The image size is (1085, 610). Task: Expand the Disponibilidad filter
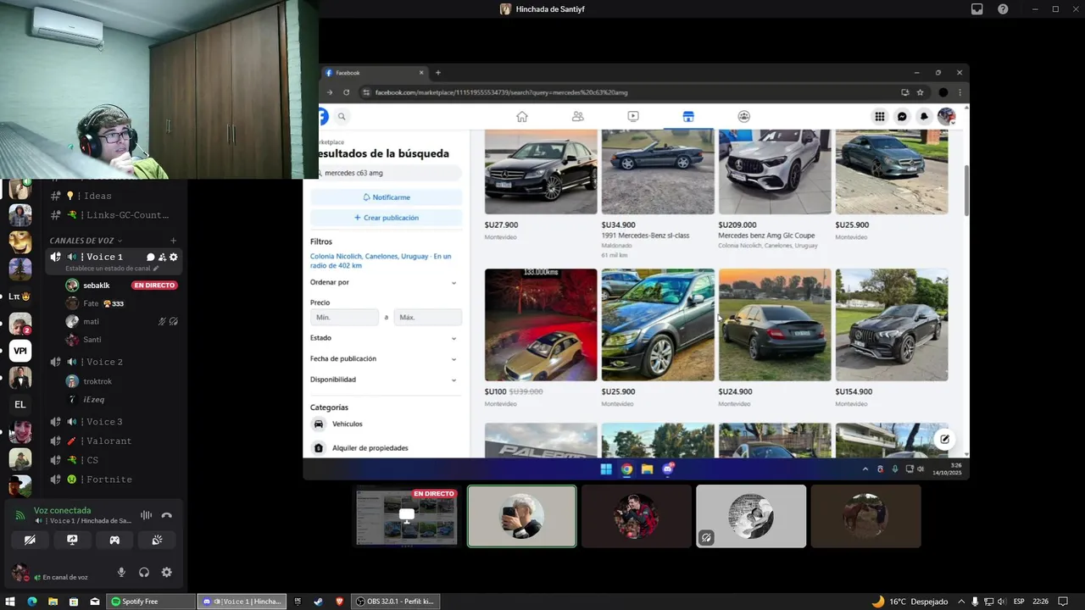(384, 380)
